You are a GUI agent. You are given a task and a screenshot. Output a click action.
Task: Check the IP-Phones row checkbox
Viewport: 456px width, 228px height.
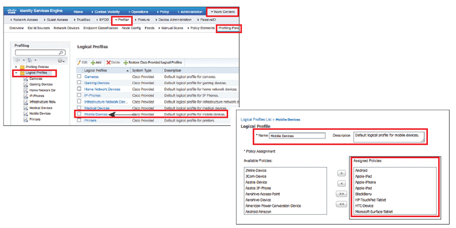pyautogui.click(x=79, y=95)
